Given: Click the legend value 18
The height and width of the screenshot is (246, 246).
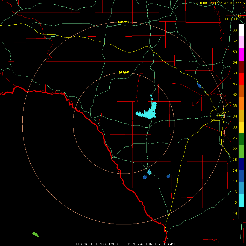Looking at the screenshot, I should click(x=235, y=160).
